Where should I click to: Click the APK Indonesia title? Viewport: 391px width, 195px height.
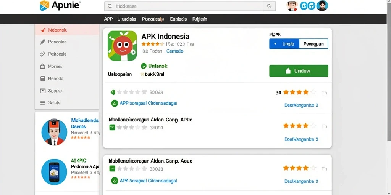point(165,37)
